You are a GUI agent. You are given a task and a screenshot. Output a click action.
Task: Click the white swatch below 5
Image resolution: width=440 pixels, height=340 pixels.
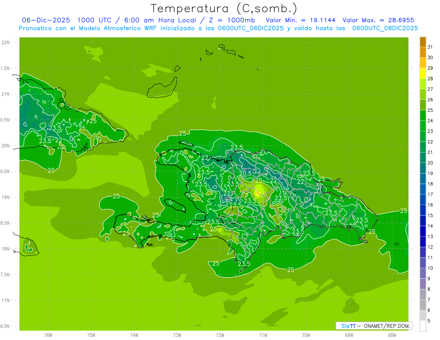click(x=423, y=326)
